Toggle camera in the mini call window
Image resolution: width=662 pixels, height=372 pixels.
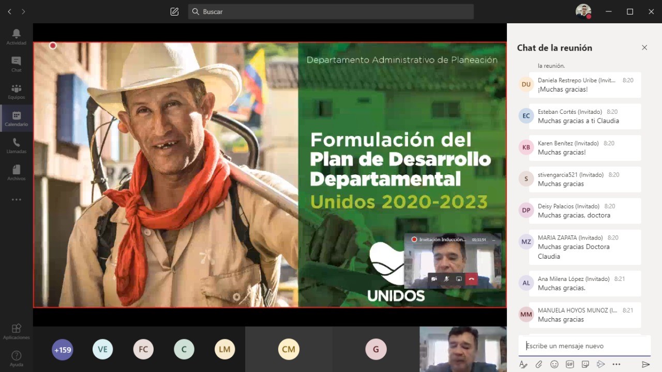(434, 279)
